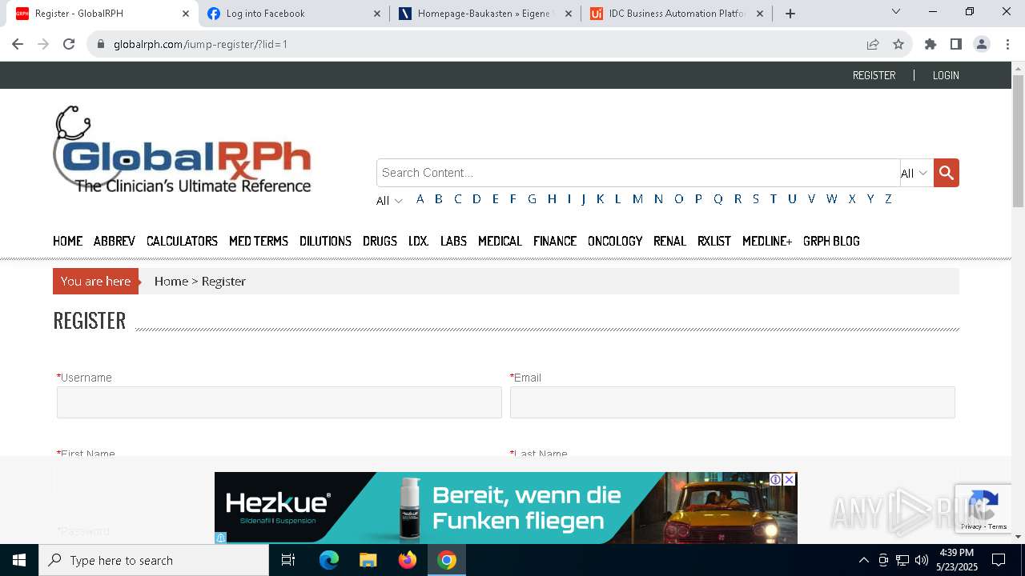The image size is (1025, 576).
Task: Click the LOGIN link in top bar
Action: click(x=946, y=75)
